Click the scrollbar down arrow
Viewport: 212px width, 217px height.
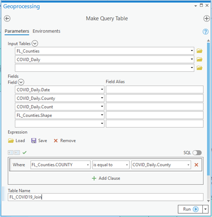[x=208, y=201]
